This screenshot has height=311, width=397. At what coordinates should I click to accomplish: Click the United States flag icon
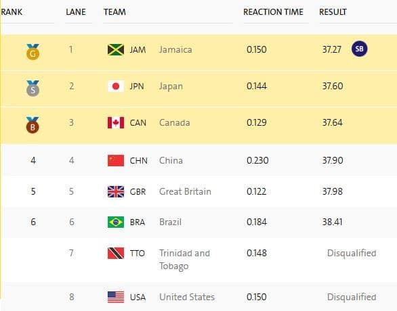(116, 297)
